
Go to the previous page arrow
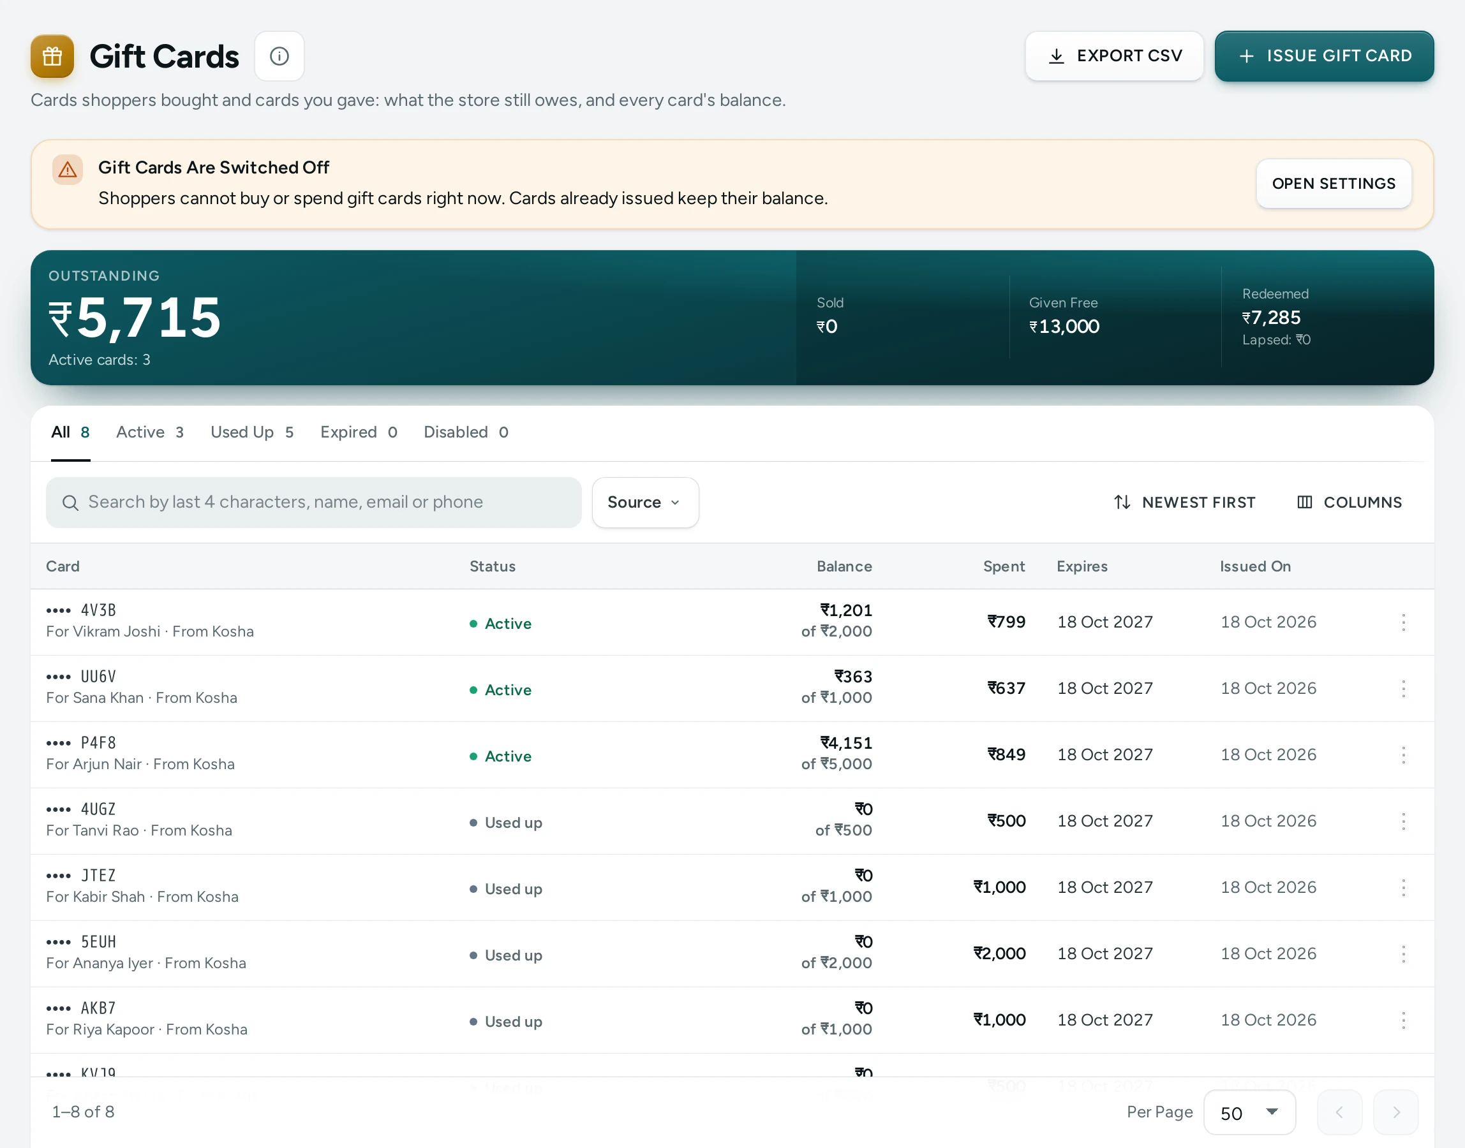[1339, 1112]
